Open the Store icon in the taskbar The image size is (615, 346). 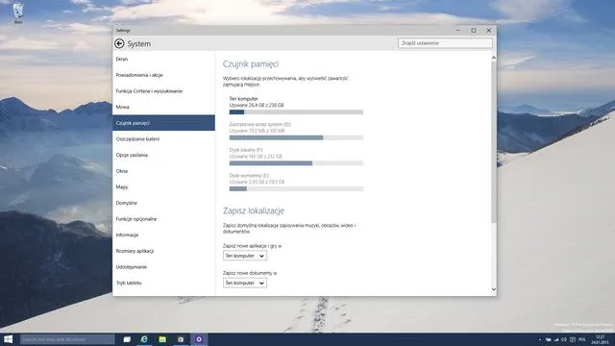click(x=181, y=339)
